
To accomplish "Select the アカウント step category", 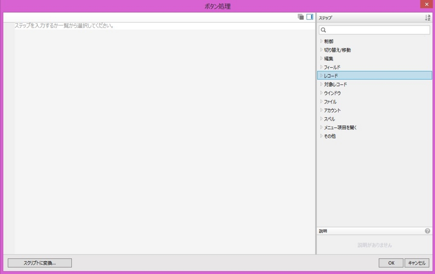I will 332,110.
